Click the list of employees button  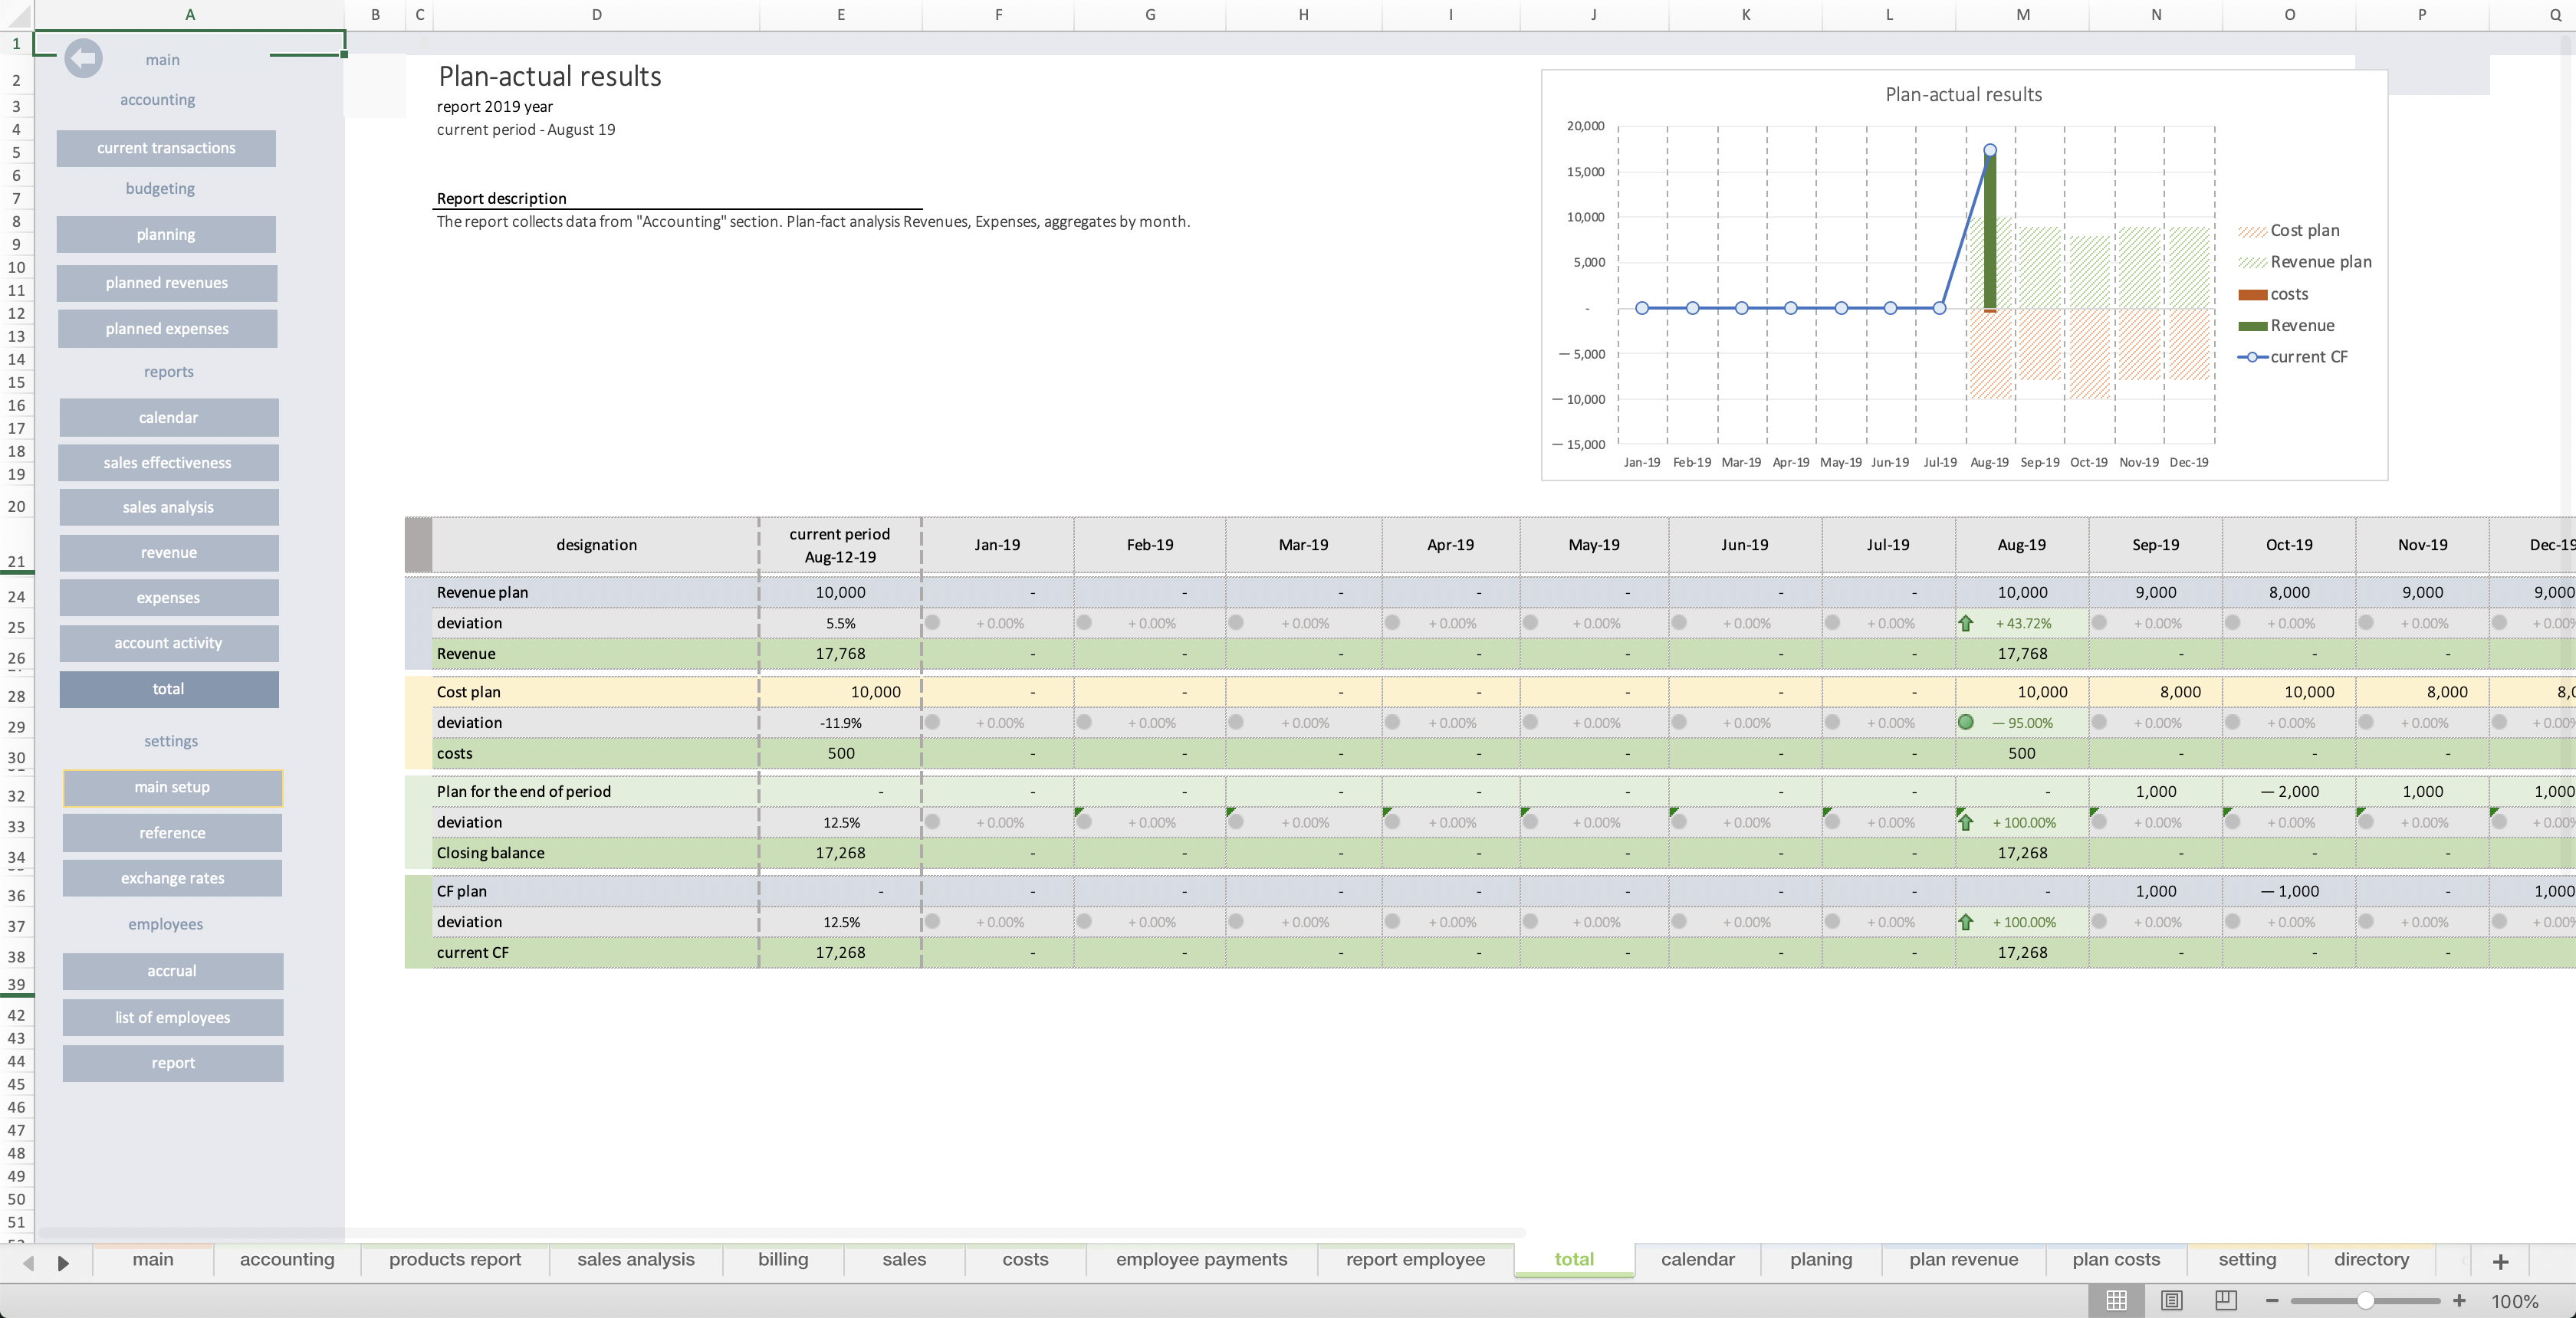pyautogui.click(x=172, y=1017)
